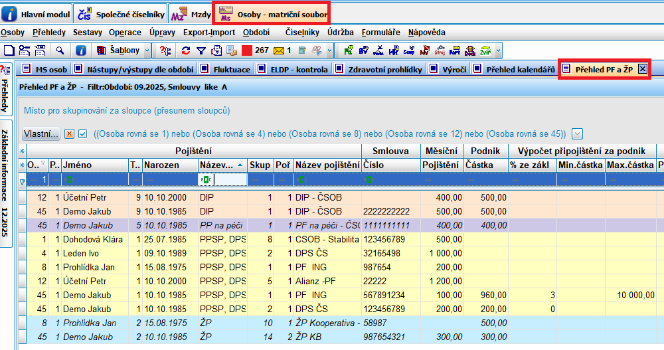Uncheck the active filter checkbox

[82, 133]
